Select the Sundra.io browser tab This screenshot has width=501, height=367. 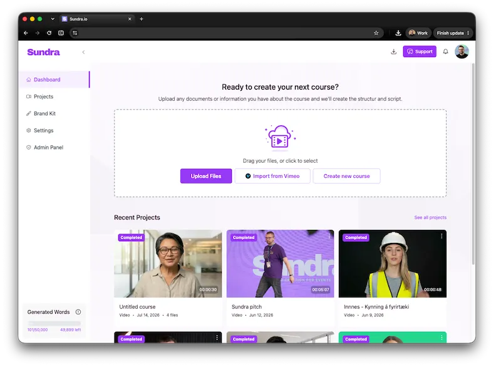96,19
